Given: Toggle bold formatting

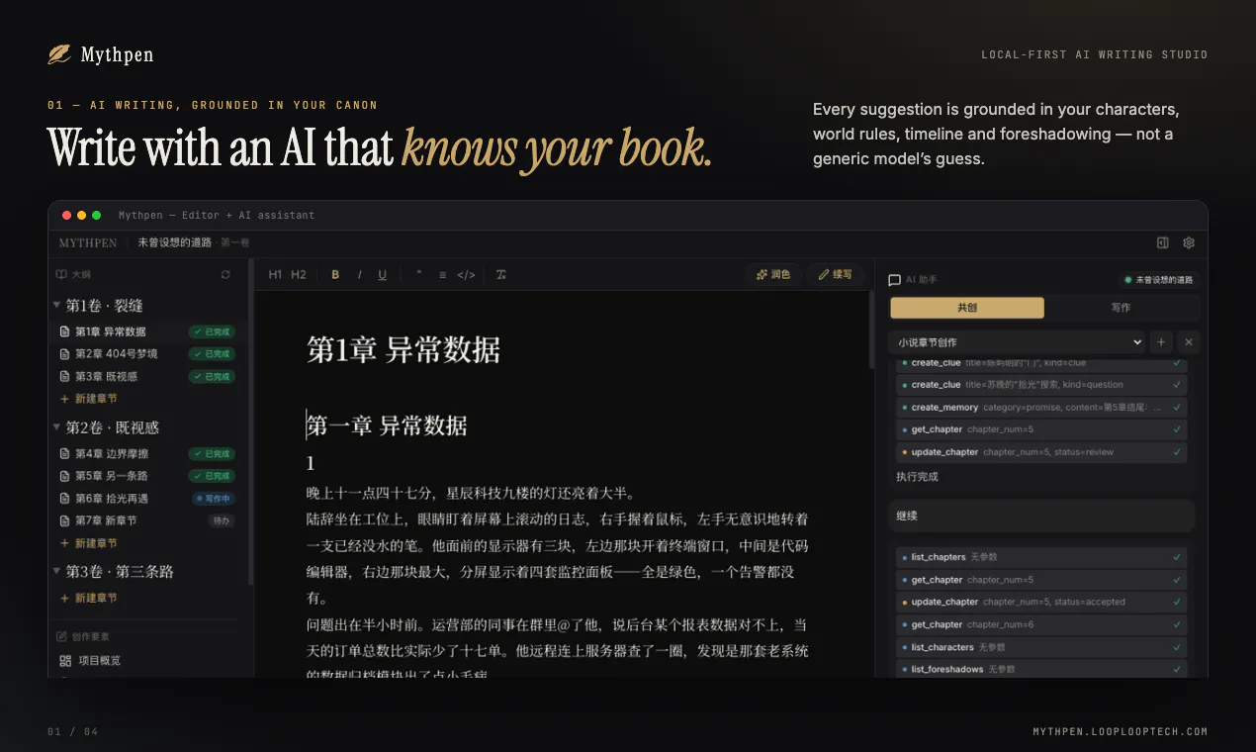Looking at the screenshot, I should (x=335, y=274).
